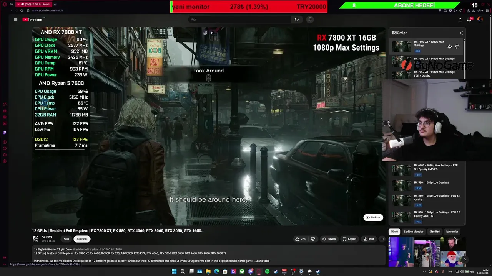This screenshot has height=276, width=492.
Task: Open RX 580 Low FSR 3.1 Quality AMD FG chapter
Action: tap(426, 217)
